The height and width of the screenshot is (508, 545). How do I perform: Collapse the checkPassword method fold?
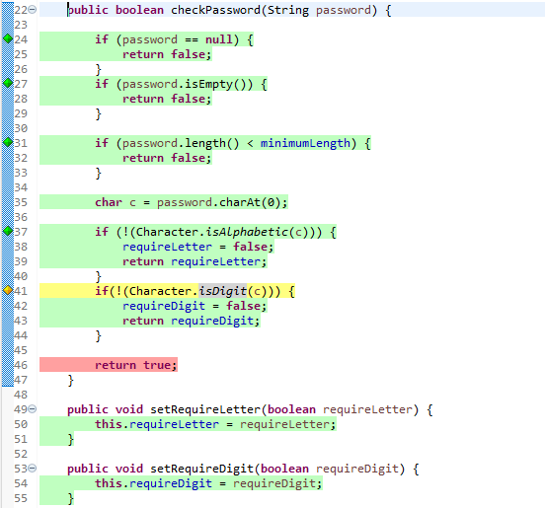tap(32, 10)
